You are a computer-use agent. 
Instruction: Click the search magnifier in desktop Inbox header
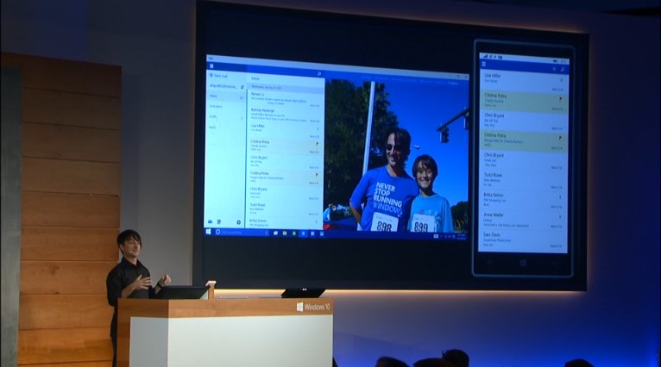coord(318,75)
